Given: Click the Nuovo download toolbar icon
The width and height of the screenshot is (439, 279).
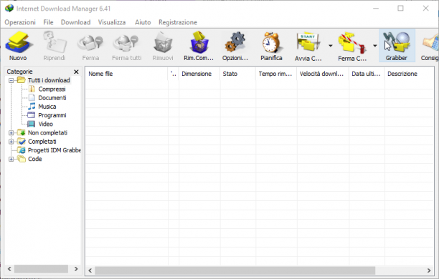Looking at the screenshot, I should (x=19, y=42).
